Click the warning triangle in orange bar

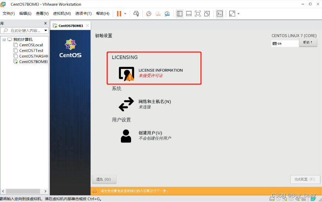[95, 191]
